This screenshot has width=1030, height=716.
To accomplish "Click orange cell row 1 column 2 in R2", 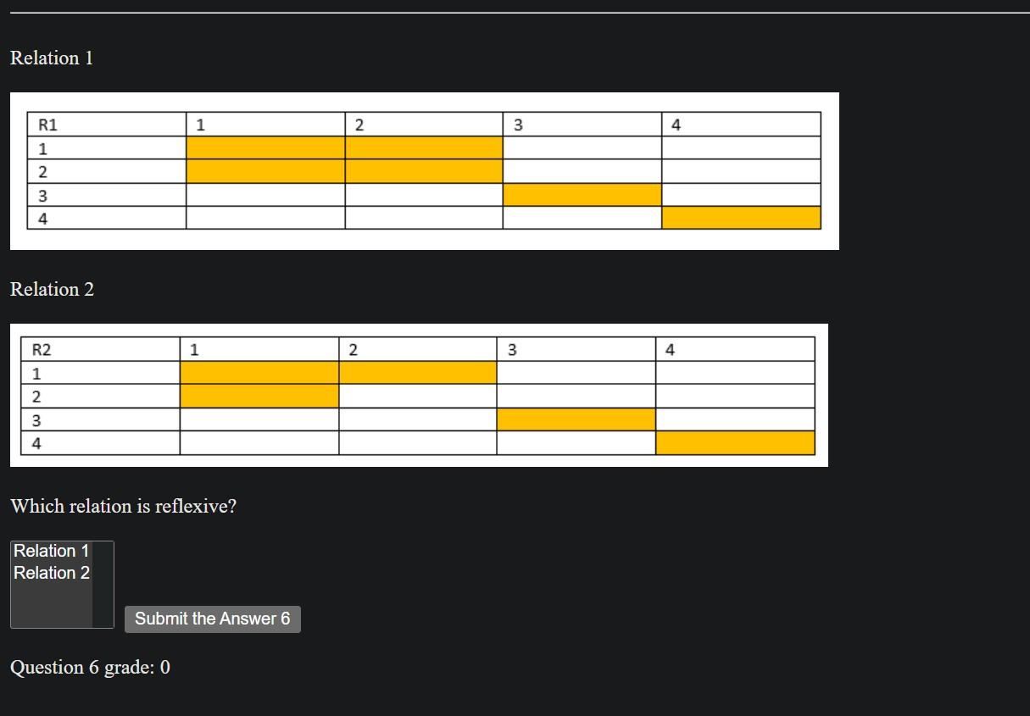I will 417,373.
